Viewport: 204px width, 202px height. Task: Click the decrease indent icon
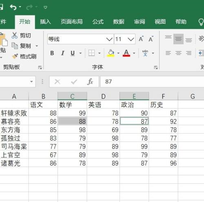click(202, 53)
